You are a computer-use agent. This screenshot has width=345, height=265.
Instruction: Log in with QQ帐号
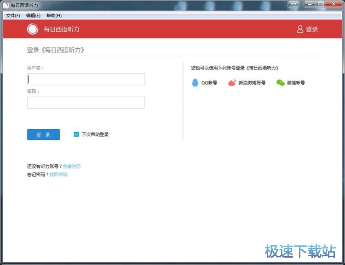[204, 83]
